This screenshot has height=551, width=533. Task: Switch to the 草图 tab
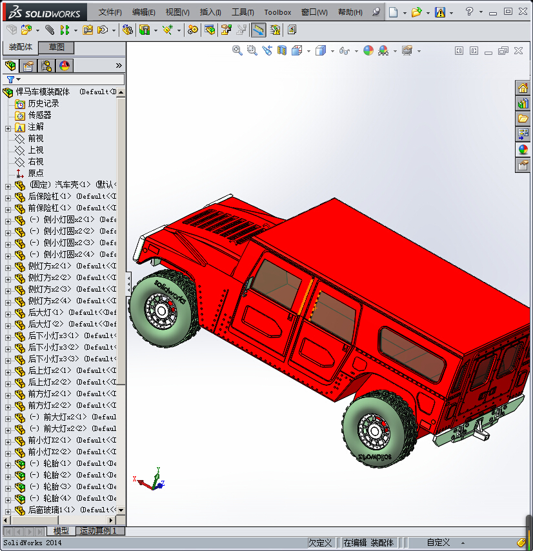[x=56, y=47]
